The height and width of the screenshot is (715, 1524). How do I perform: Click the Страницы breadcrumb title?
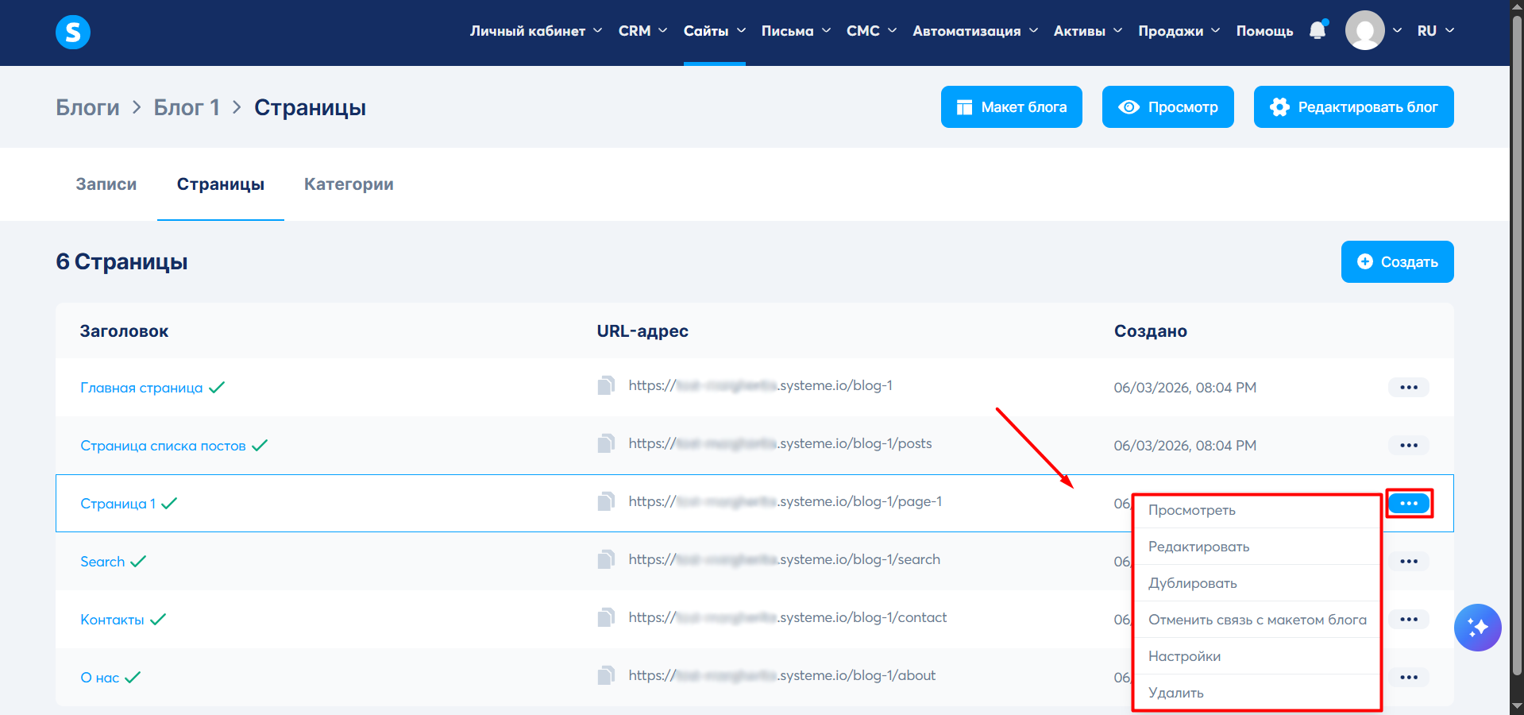310,107
